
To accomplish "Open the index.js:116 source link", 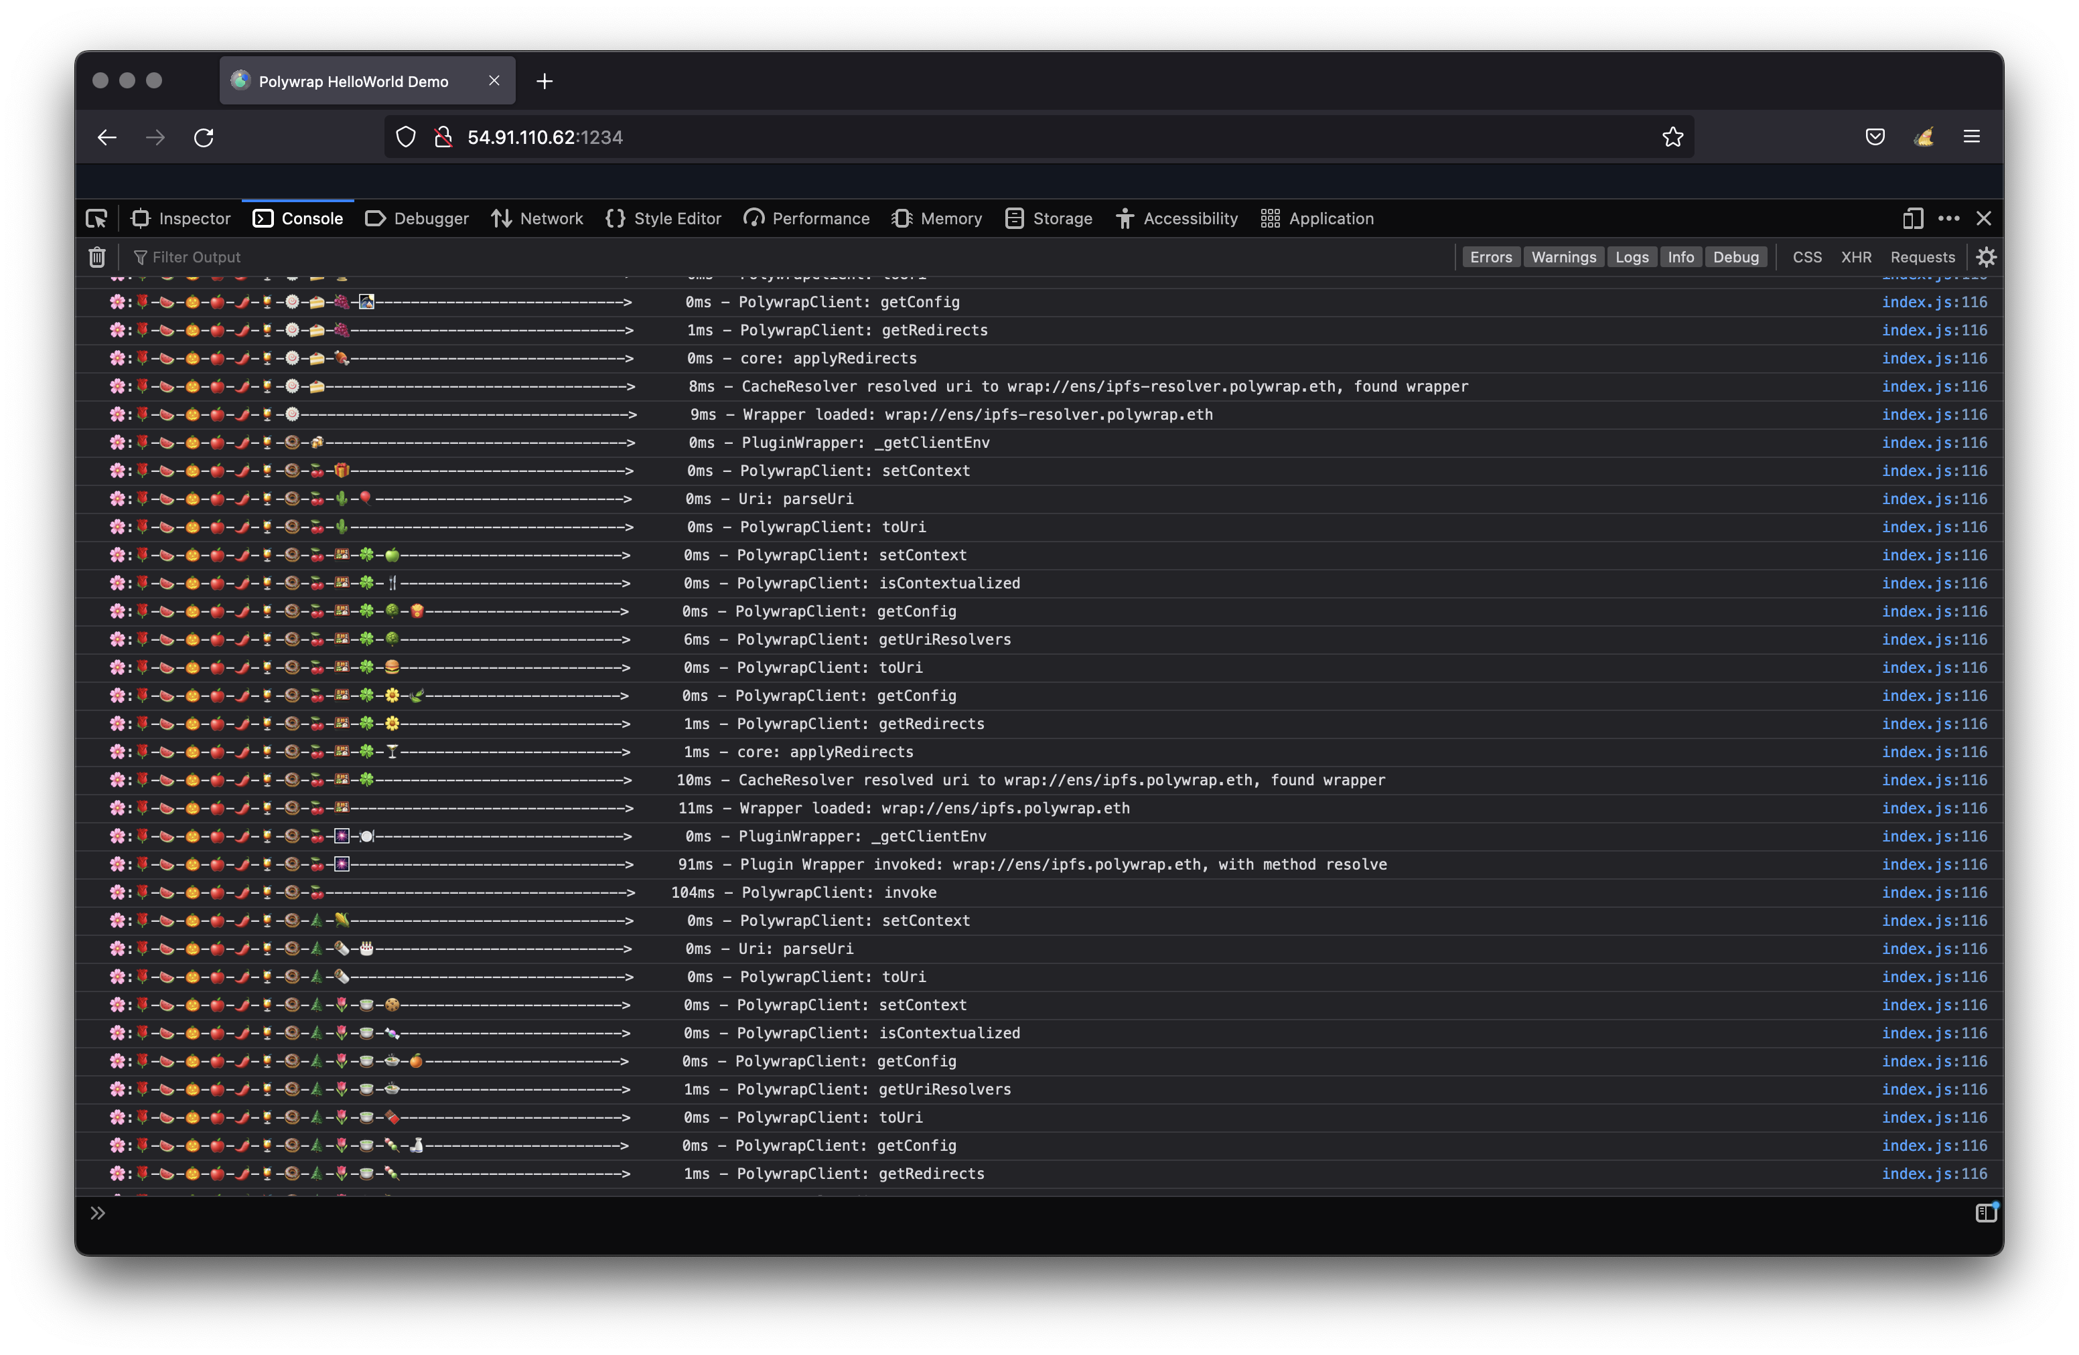I will (1935, 301).
